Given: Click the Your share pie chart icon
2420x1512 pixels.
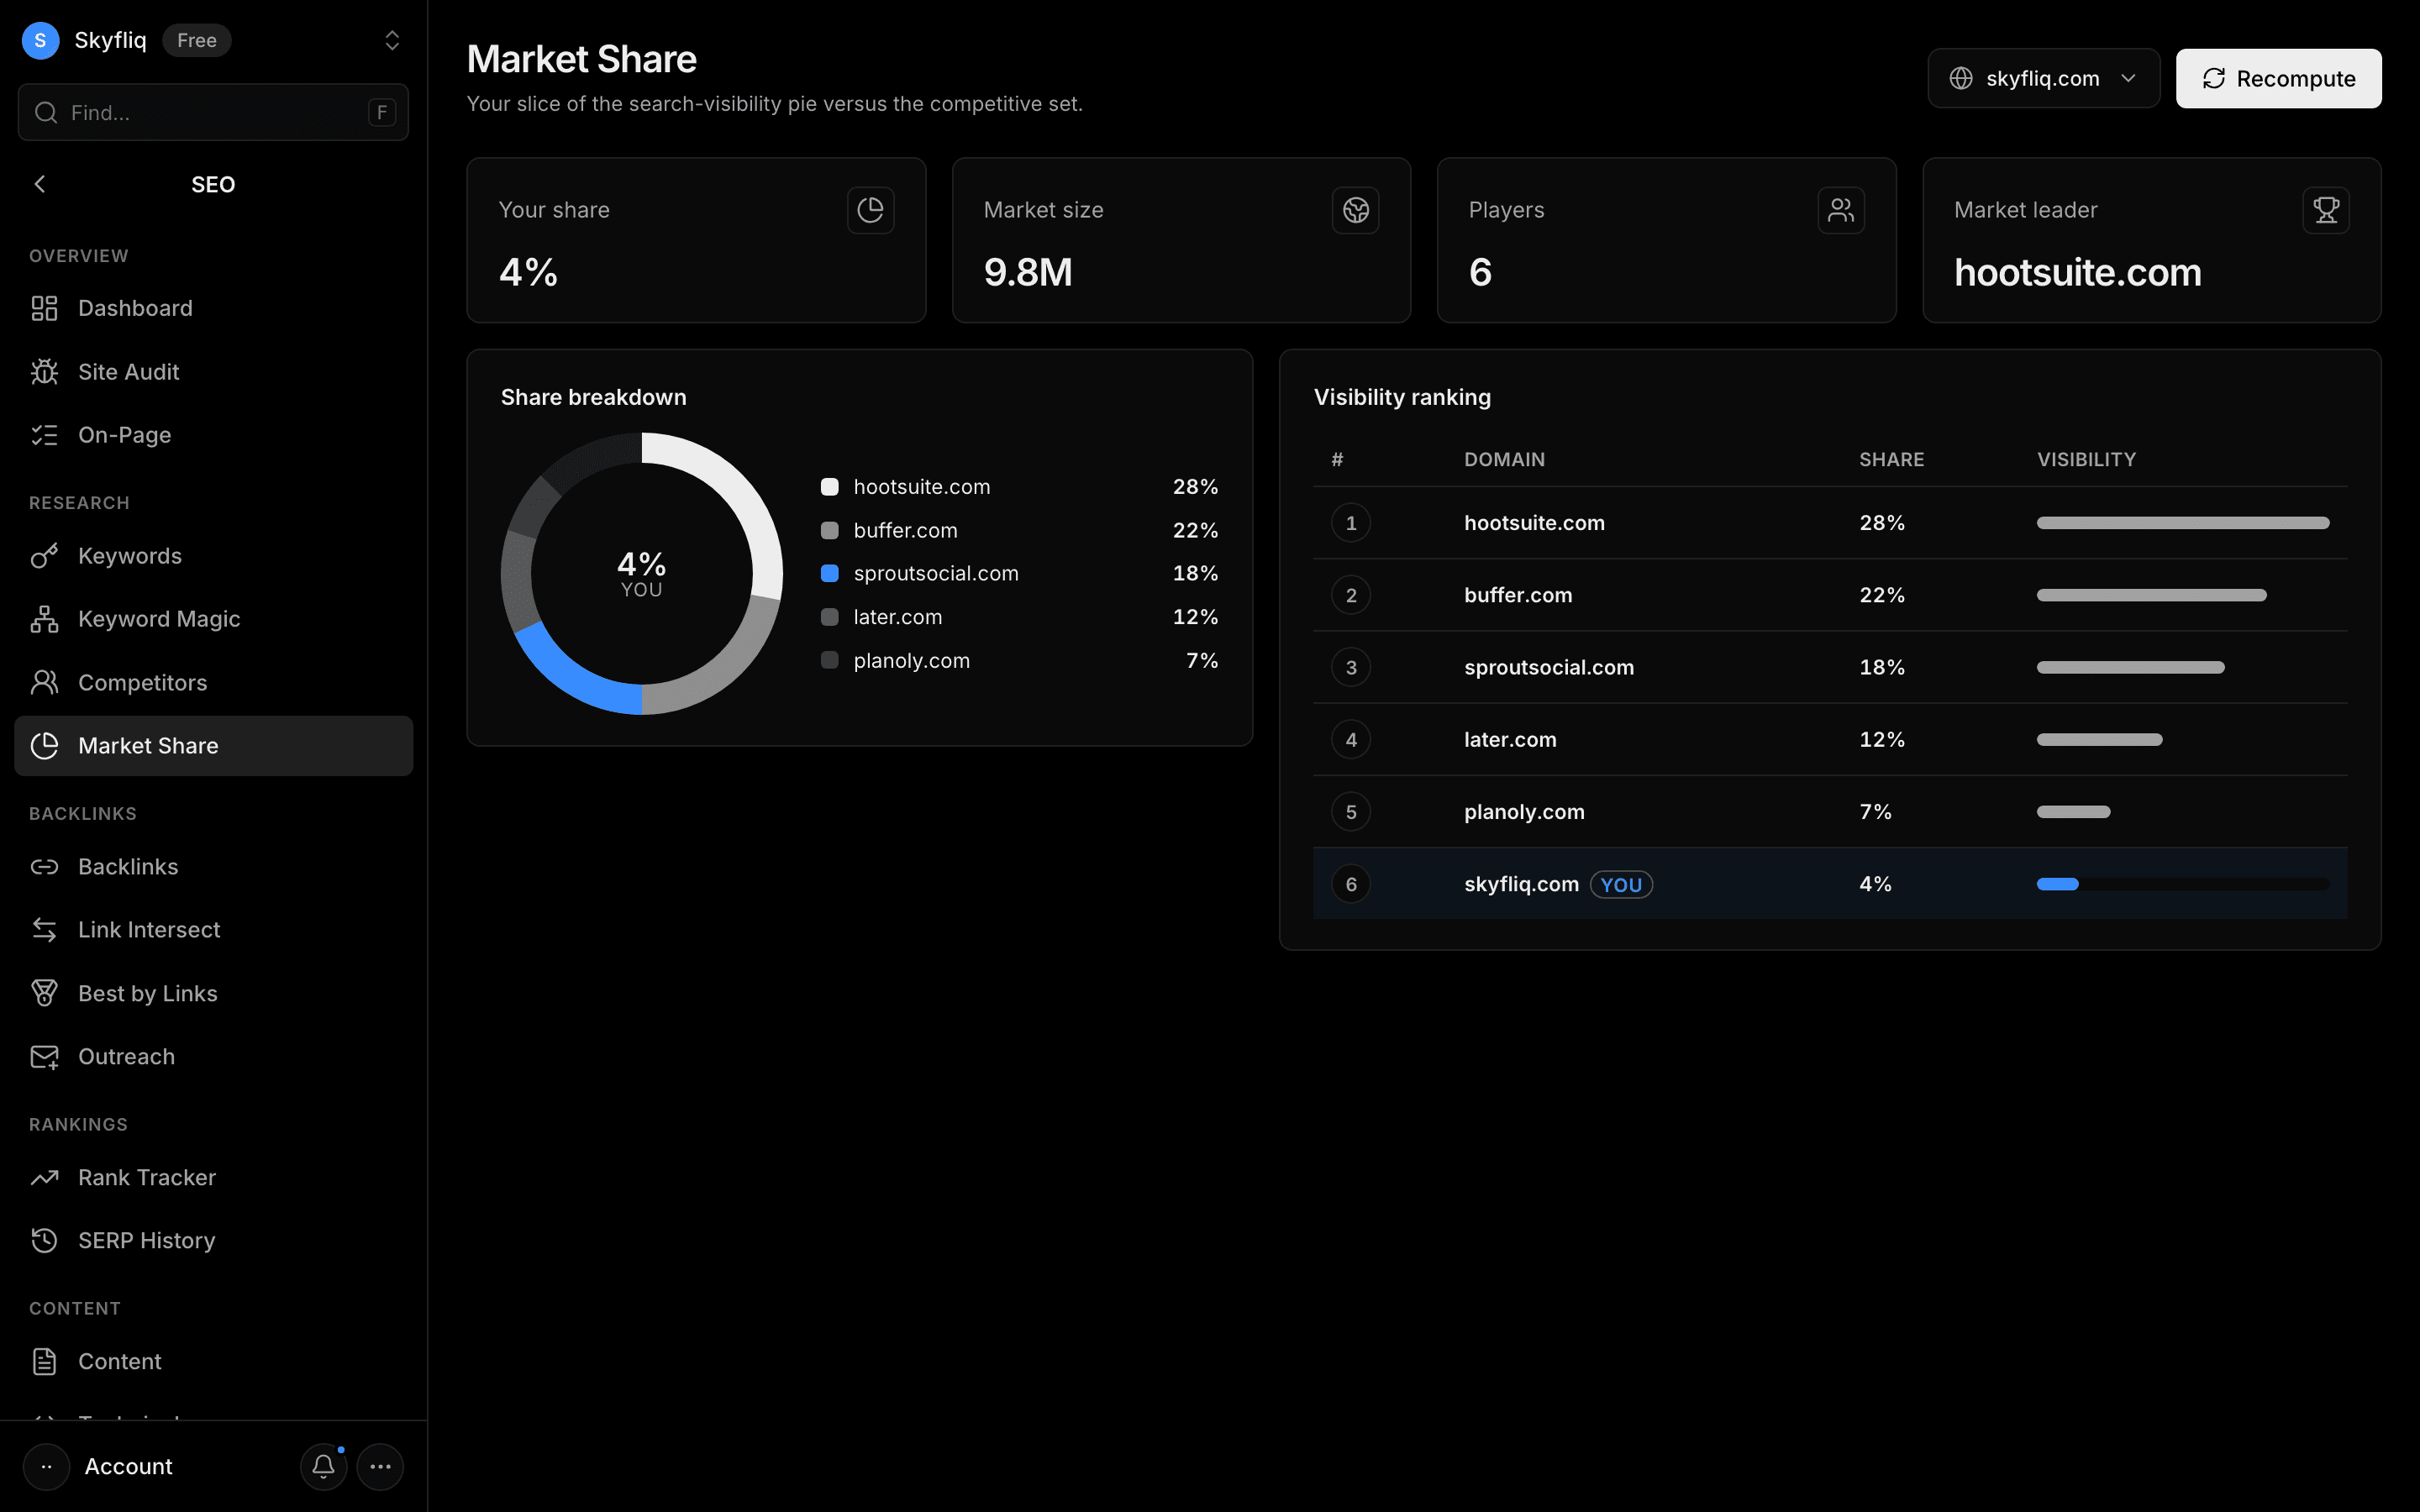Looking at the screenshot, I should (x=870, y=210).
